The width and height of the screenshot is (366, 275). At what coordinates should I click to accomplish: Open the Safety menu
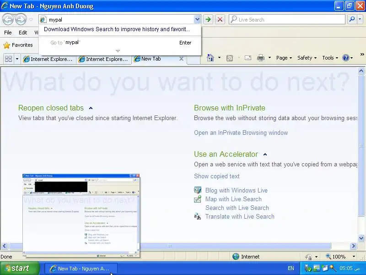[x=307, y=58]
